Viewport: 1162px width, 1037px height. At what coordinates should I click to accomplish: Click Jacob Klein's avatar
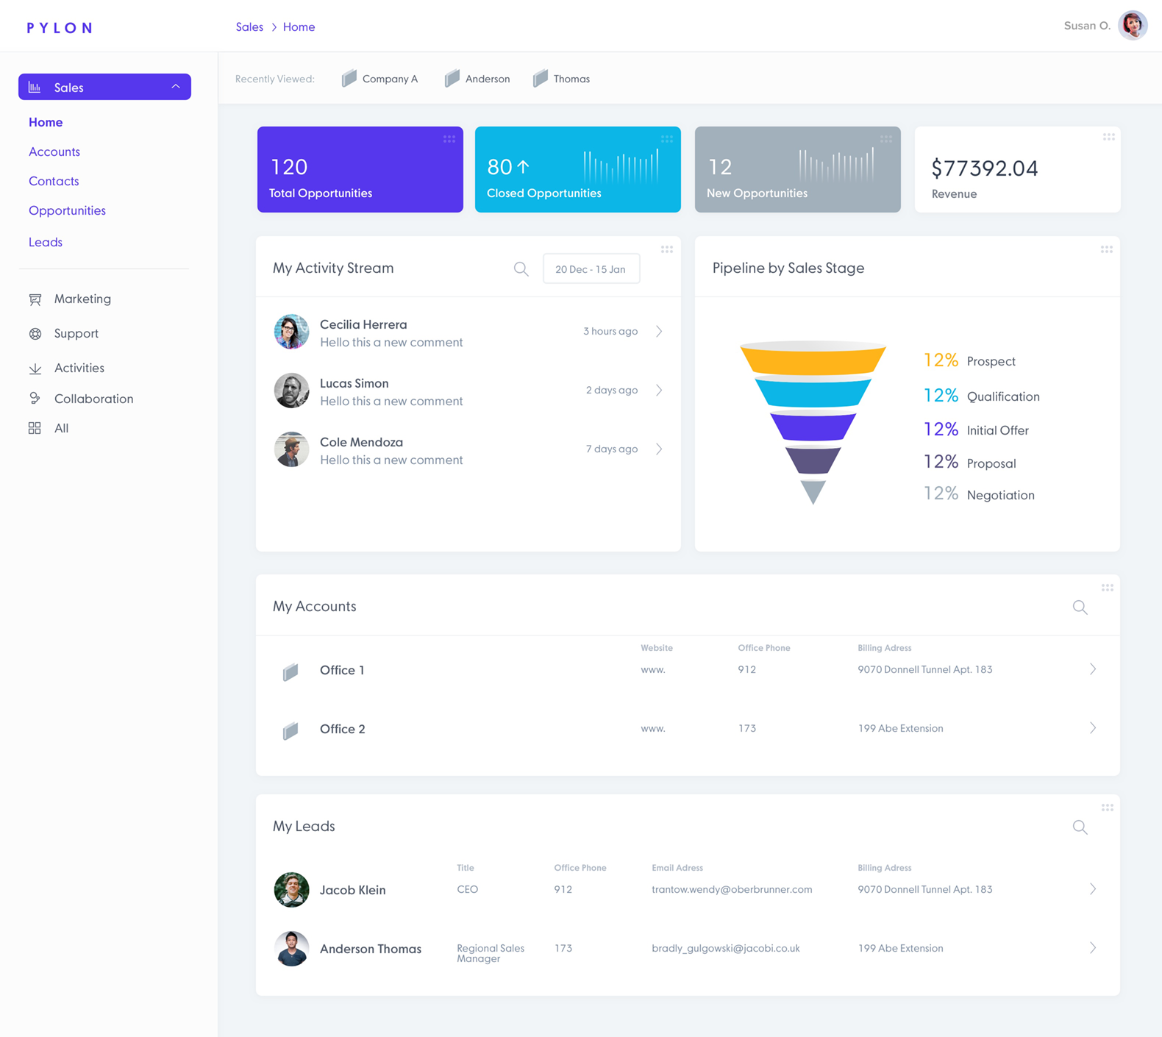[292, 890]
